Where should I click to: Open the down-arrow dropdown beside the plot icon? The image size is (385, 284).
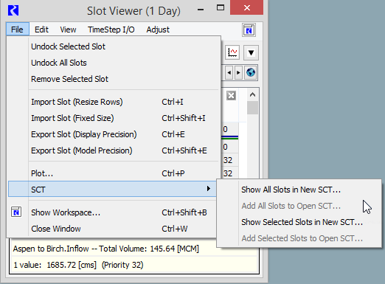point(251,52)
